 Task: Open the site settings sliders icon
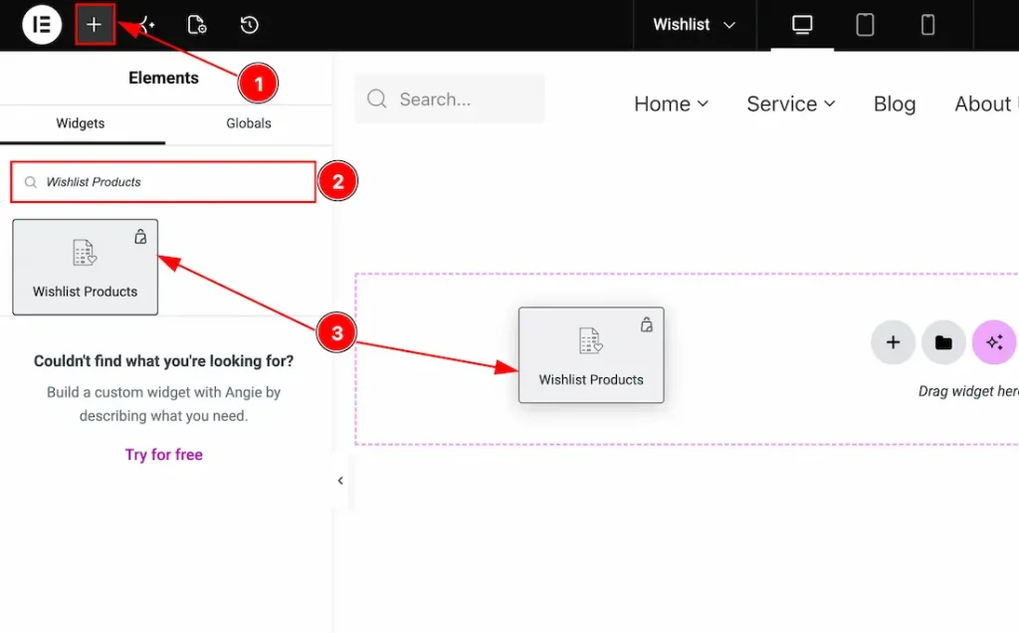pos(146,25)
